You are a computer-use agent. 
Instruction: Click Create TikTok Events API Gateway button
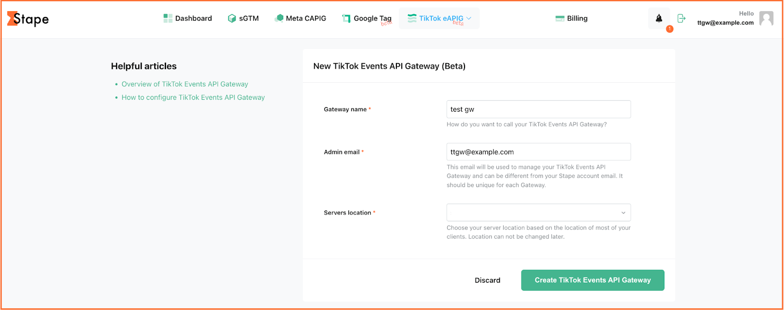(592, 280)
